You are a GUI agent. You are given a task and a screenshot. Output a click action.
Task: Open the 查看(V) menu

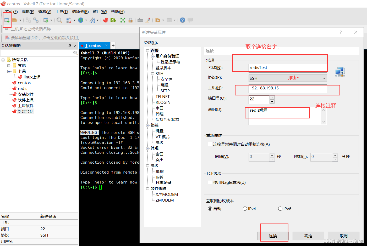45,12
